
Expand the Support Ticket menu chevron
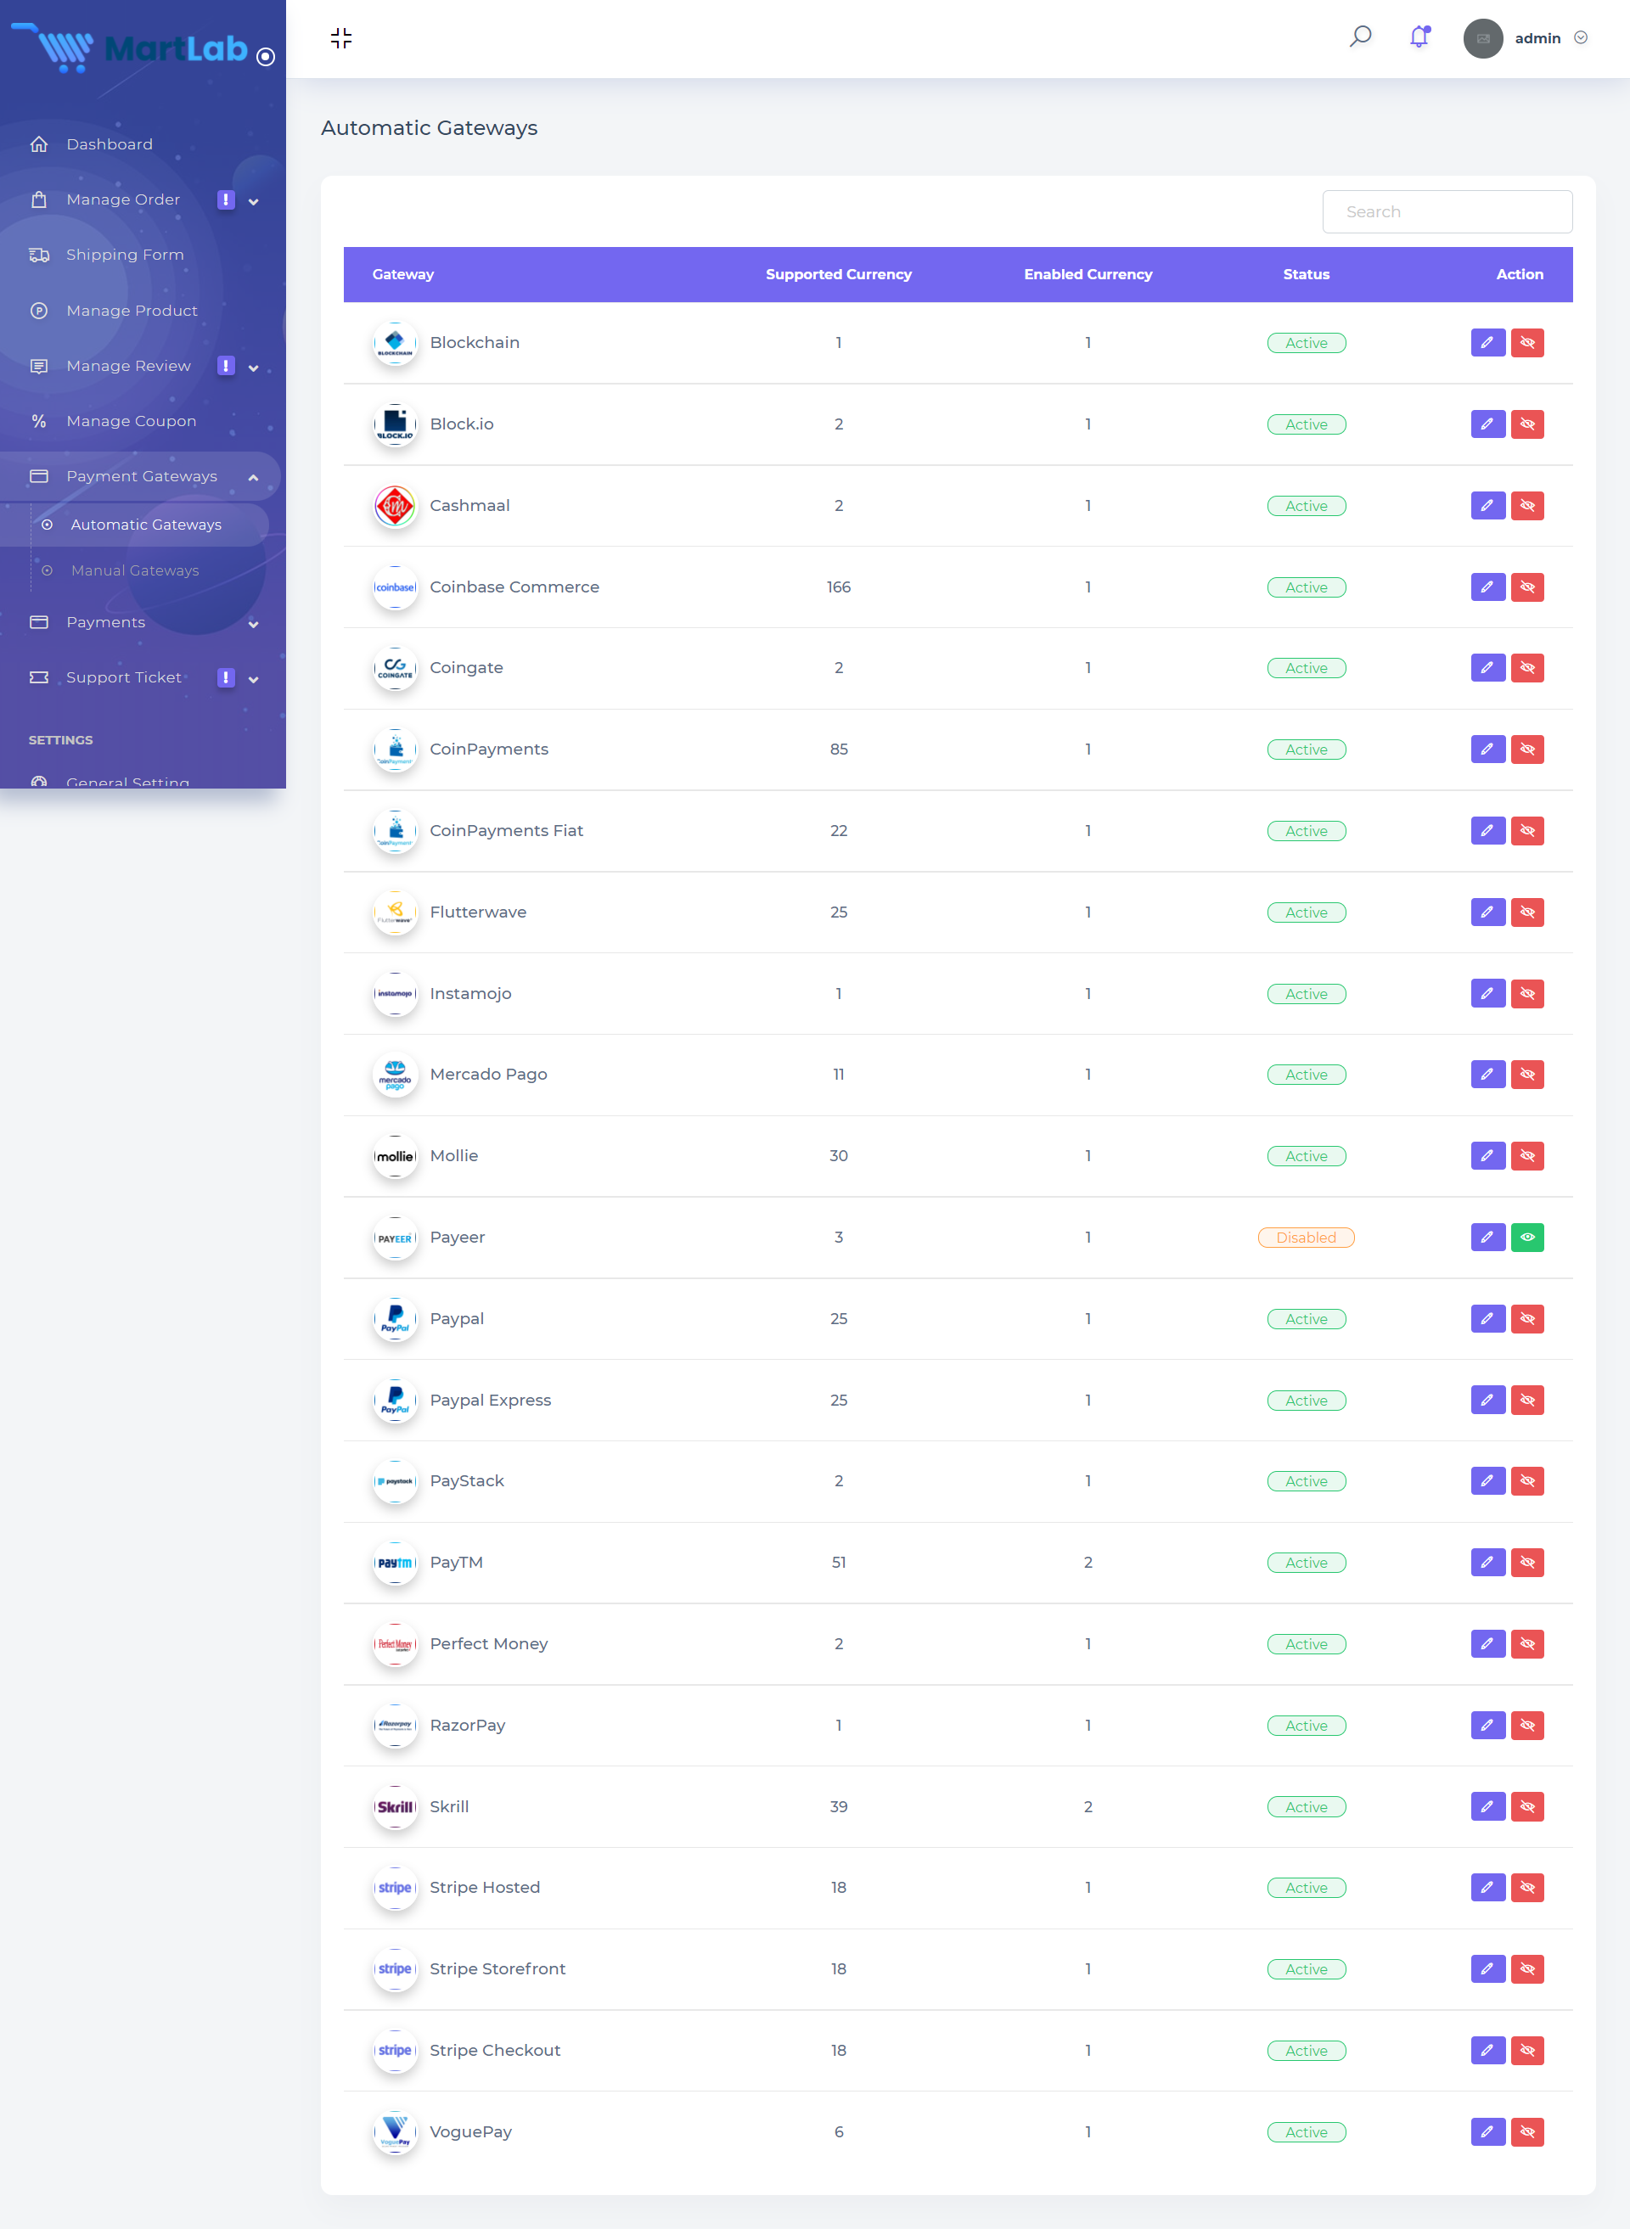click(x=254, y=680)
